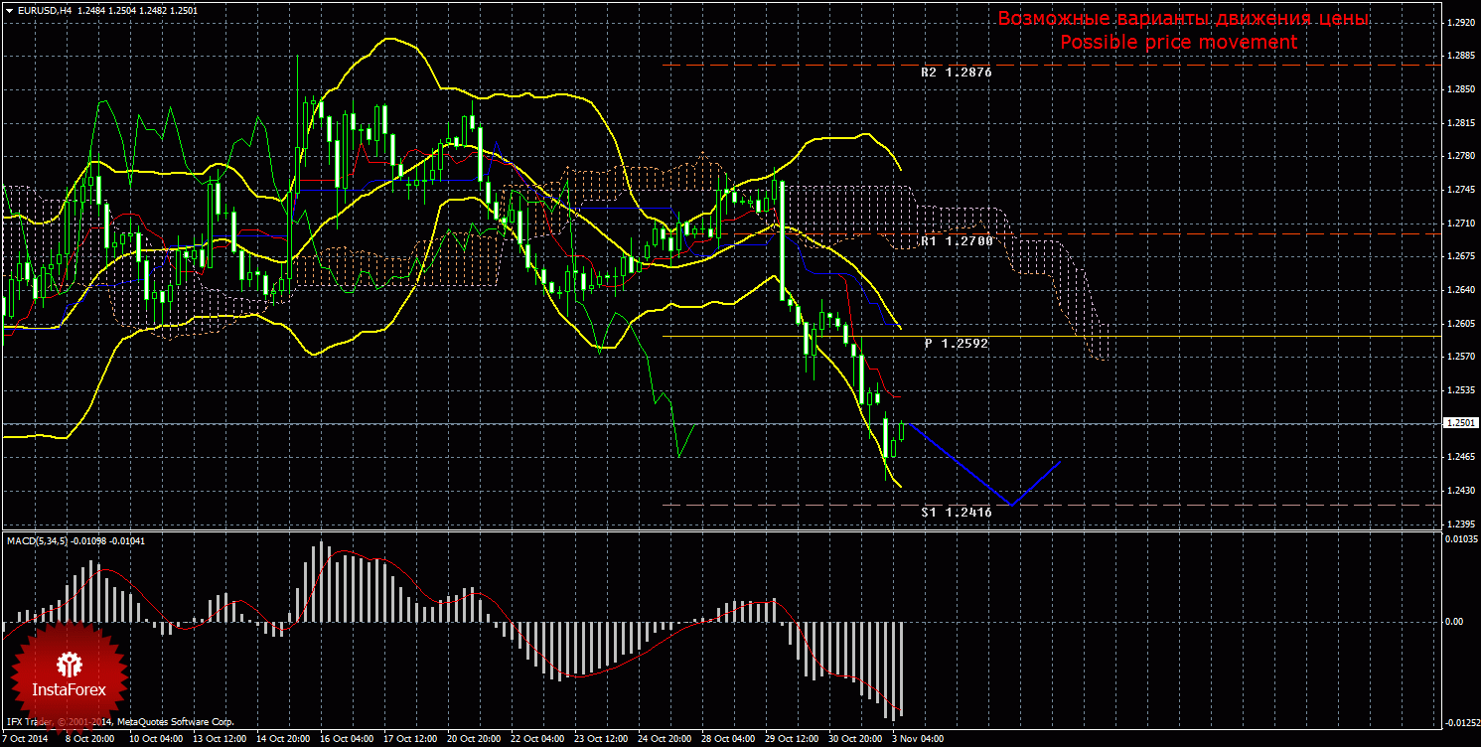1481x747 pixels.
Task: Click the 7 Oct 2014 date label
Action: click(x=24, y=739)
